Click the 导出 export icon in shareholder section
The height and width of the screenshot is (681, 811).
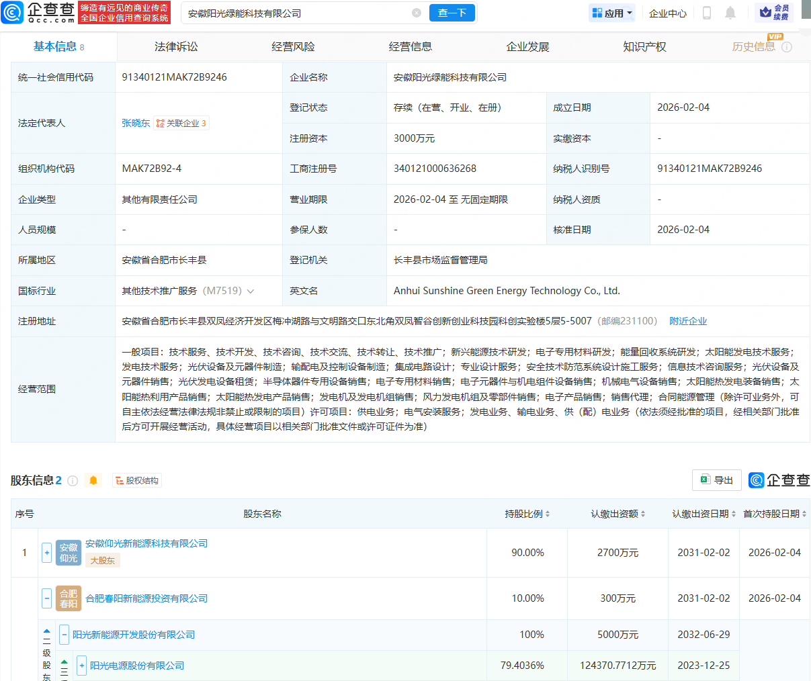[716, 480]
